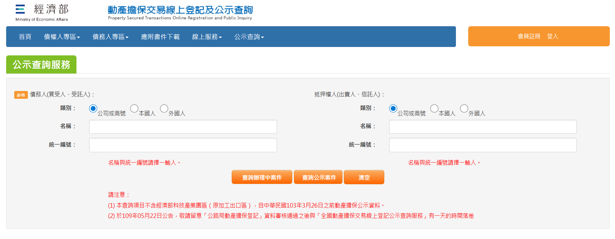Go to 首頁 in navigation bar
The image size is (615, 239).
[25, 37]
